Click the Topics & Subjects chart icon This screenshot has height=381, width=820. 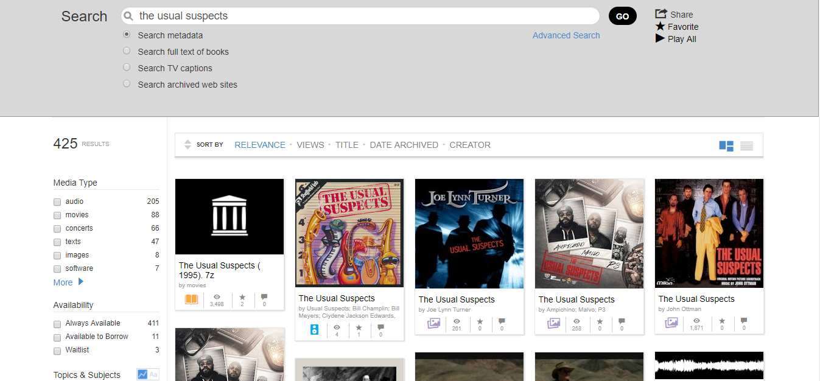pos(142,374)
